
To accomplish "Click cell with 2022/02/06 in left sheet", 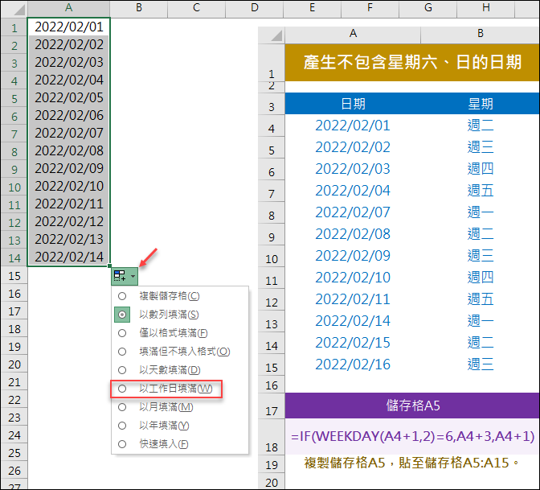I will coord(68,115).
